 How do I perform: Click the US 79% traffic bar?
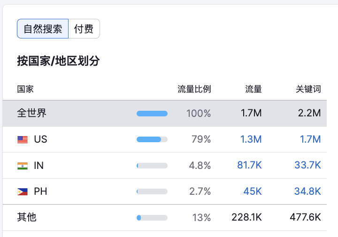coord(152,139)
